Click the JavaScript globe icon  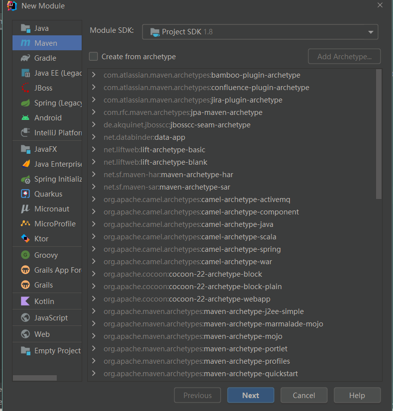point(25,317)
